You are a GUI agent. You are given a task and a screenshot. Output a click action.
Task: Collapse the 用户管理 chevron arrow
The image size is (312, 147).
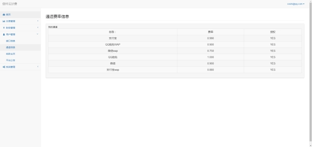pos(37,34)
